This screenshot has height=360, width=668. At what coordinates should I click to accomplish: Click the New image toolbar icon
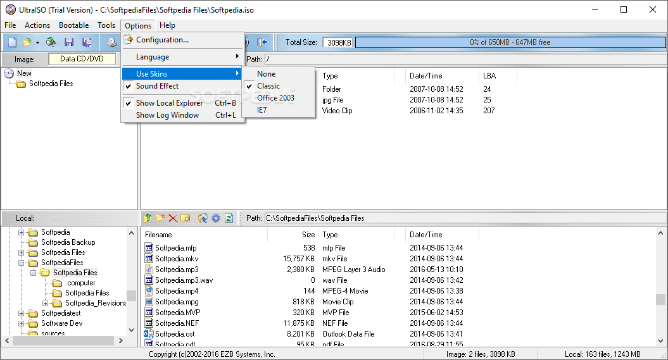[x=13, y=42]
